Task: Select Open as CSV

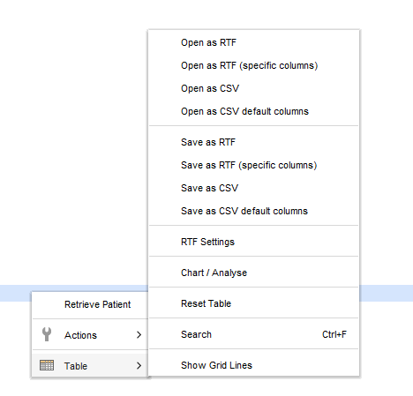Action: 253,88
